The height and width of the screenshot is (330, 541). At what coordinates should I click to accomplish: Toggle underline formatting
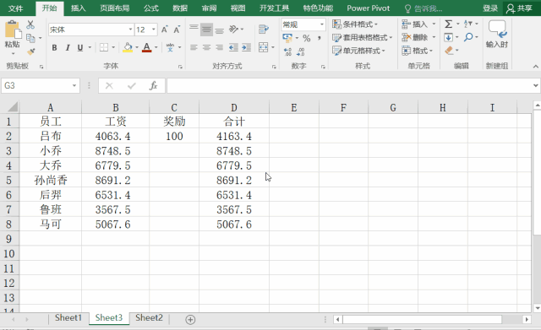(80, 47)
